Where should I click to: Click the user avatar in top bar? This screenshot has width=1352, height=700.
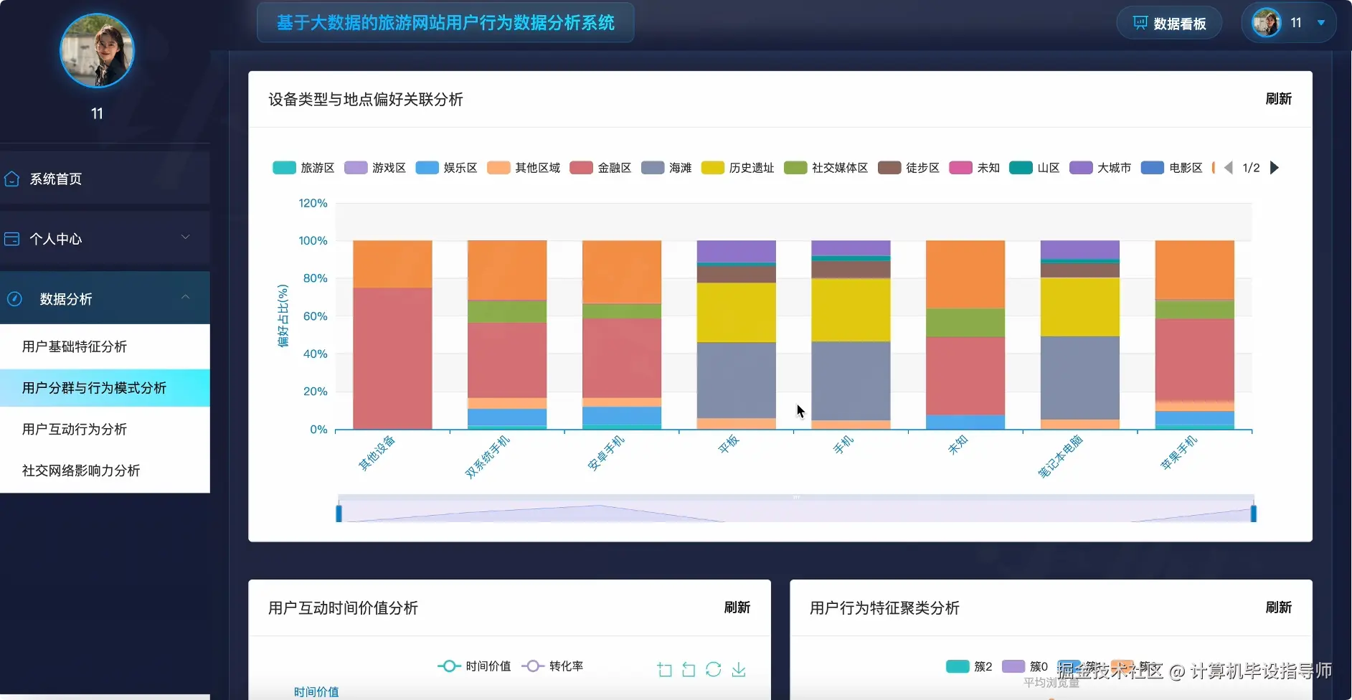pyautogui.click(x=1267, y=23)
